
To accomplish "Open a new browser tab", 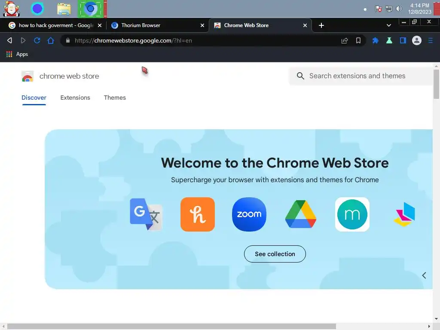I will click(321, 25).
